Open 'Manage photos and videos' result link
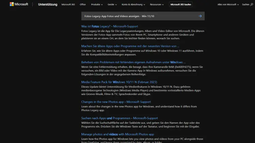 point(117,134)
